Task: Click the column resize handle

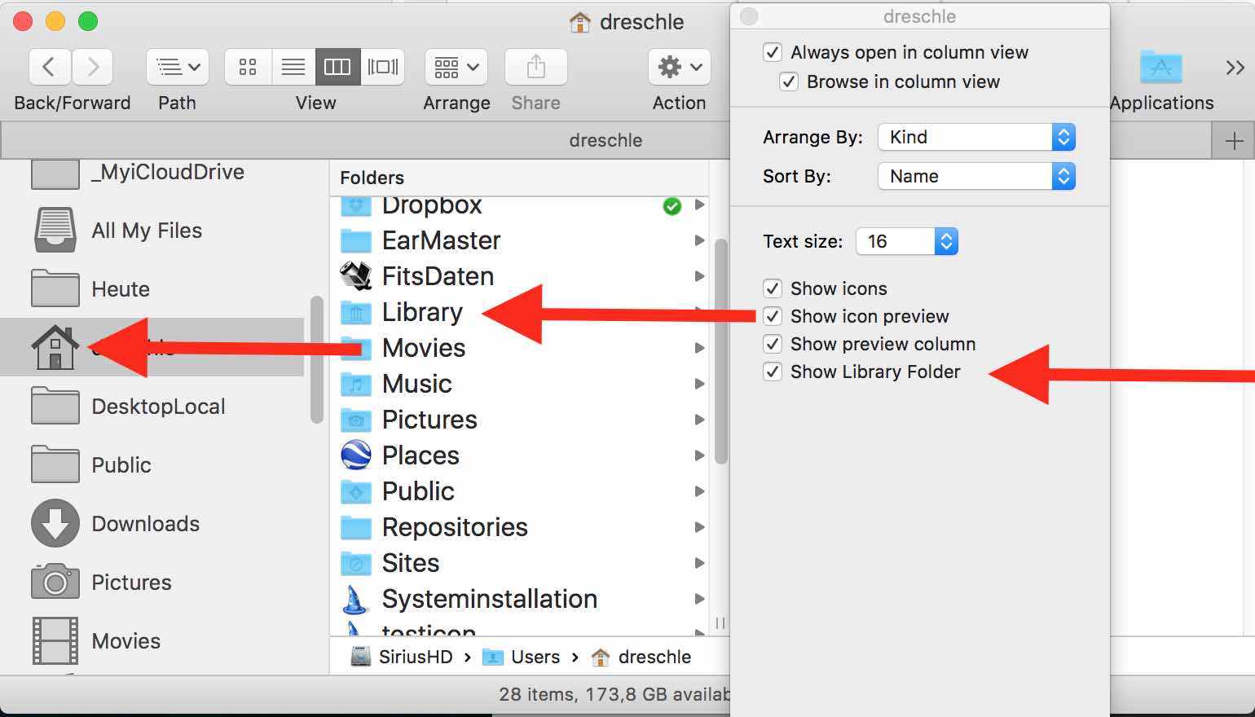Action: [720, 623]
